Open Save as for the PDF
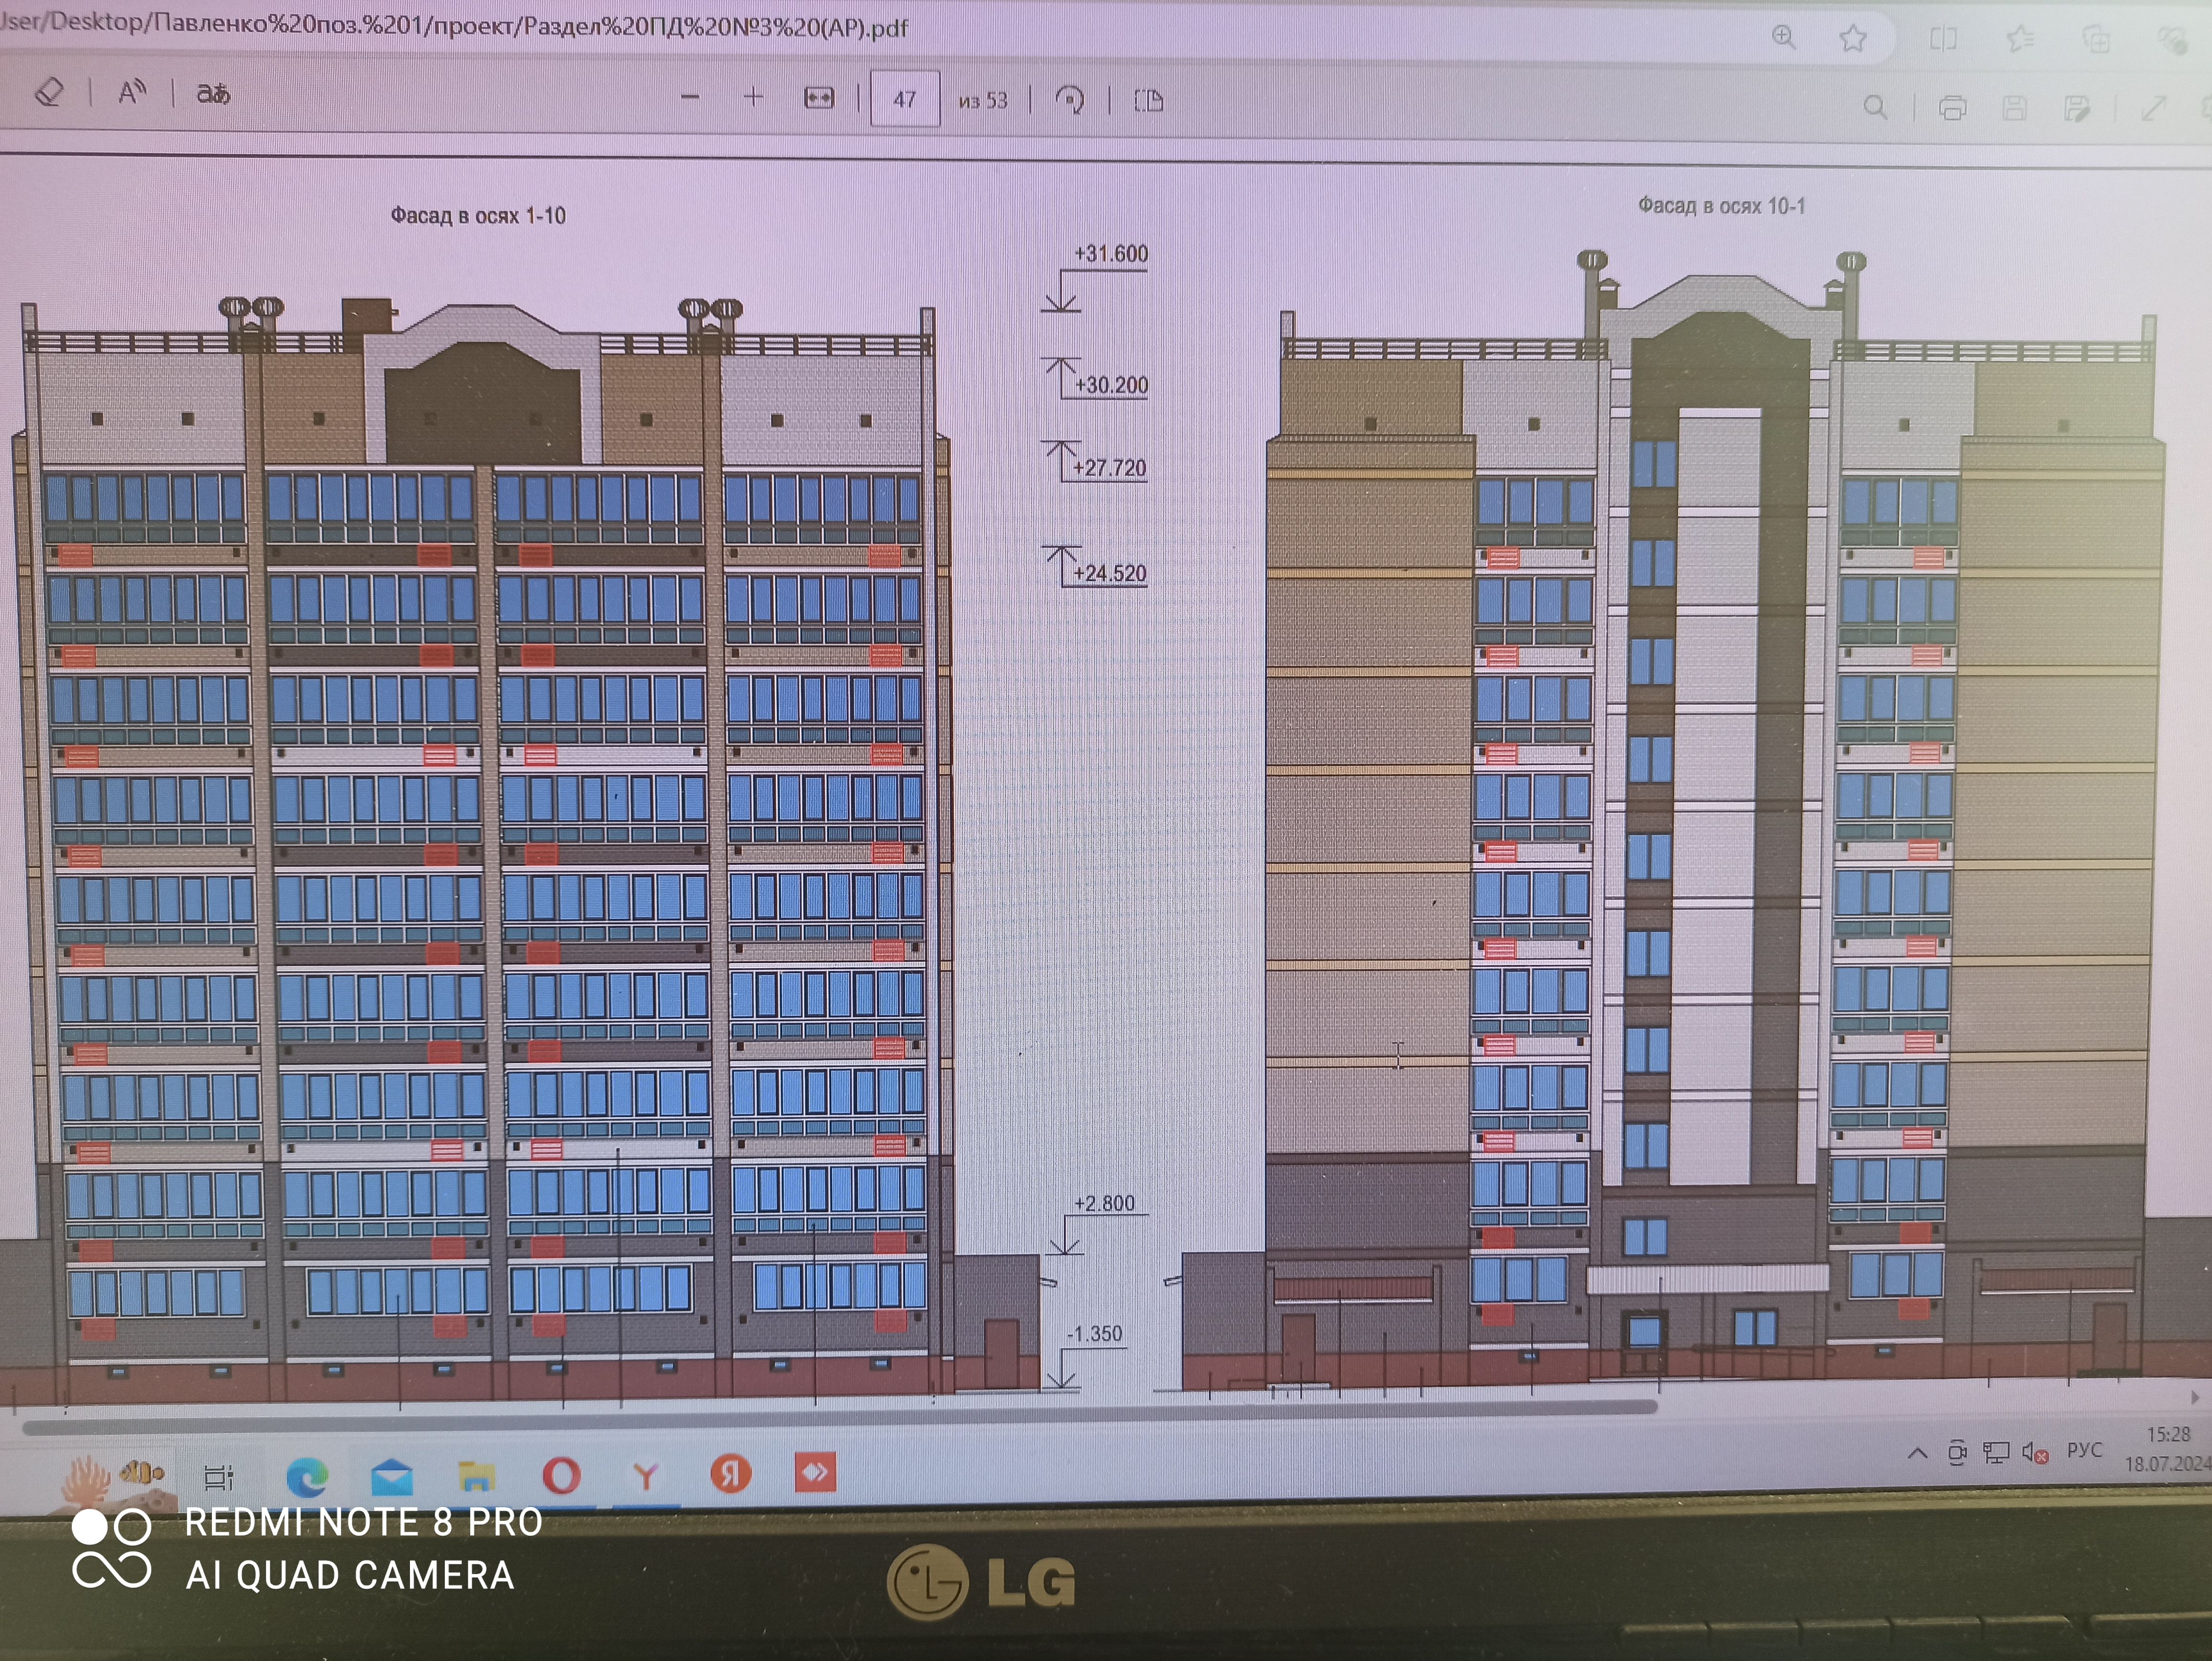The width and height of the screenshot is (2212, 1661). pyautogui.click(x=2077, y=109)
